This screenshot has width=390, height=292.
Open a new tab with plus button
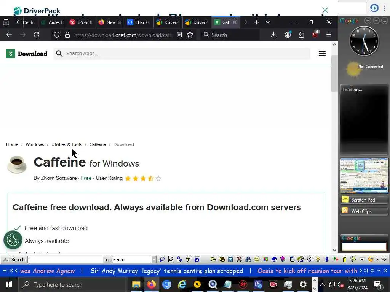point(256,22)
